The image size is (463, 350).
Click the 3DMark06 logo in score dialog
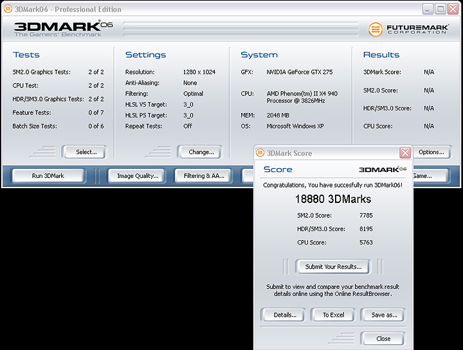pos(383,170)
